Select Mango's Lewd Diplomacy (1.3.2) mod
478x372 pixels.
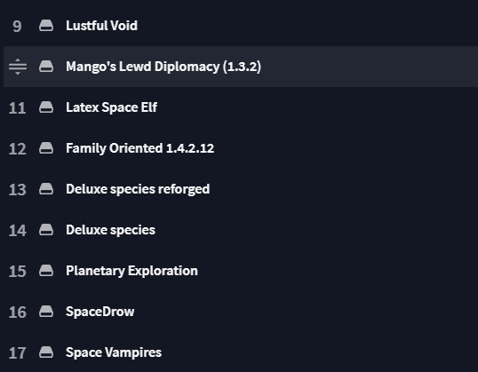[x=163, y=67]
